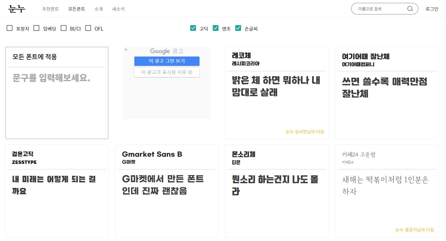The image size is (446, 241).
Task: Open the 새소식 menu item
Action: point(118,9)
